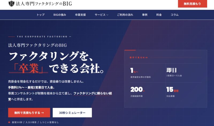Click the 2営業日〜で入金 caption
214x126 pixels.
coord(174,76)
